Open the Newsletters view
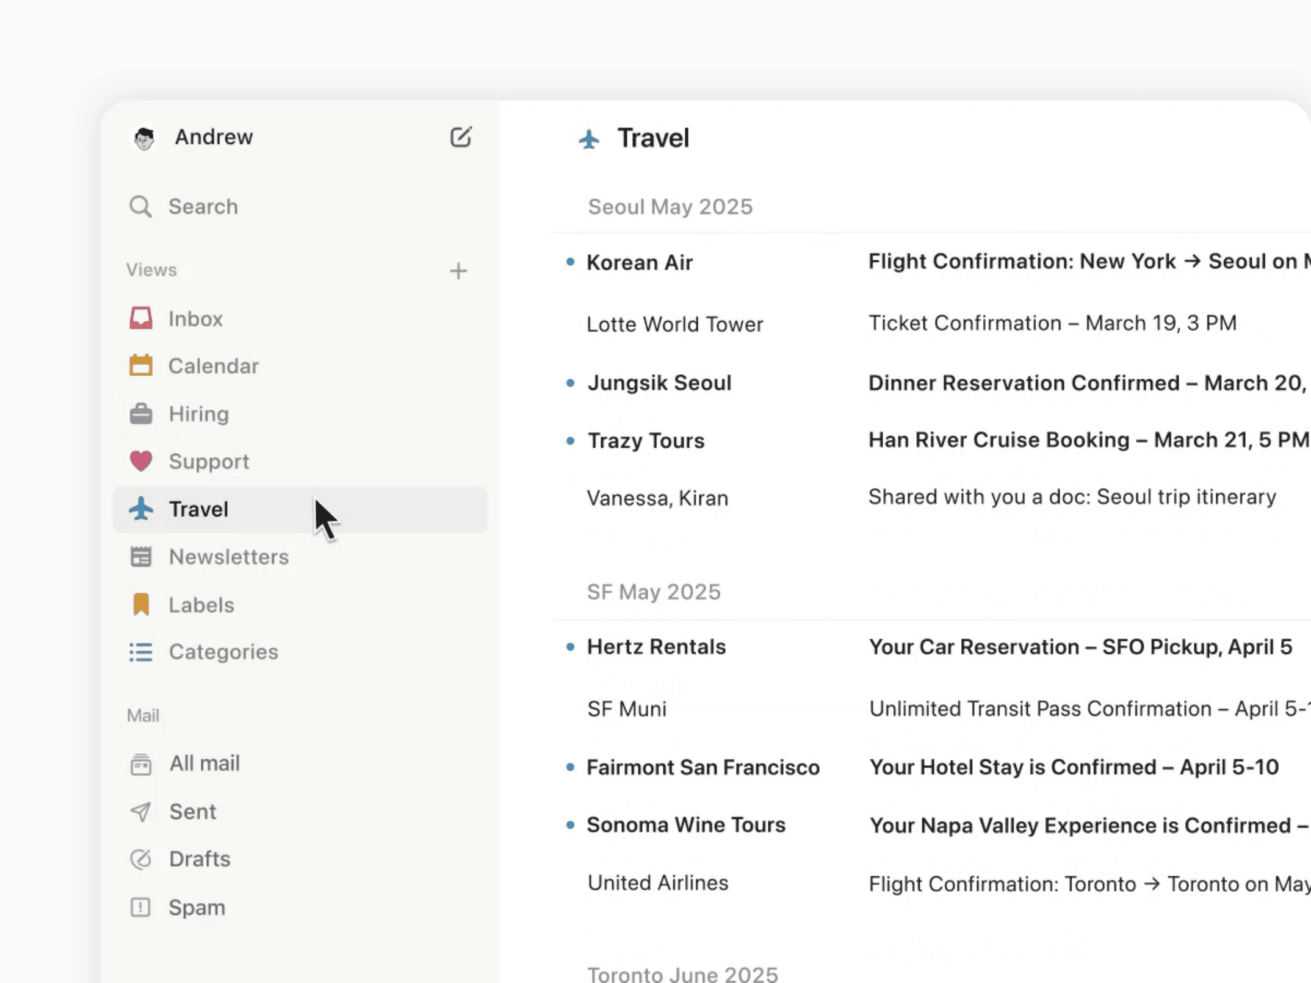Image resolution: width=1311 pixels, height=983 pixels. 300,557
